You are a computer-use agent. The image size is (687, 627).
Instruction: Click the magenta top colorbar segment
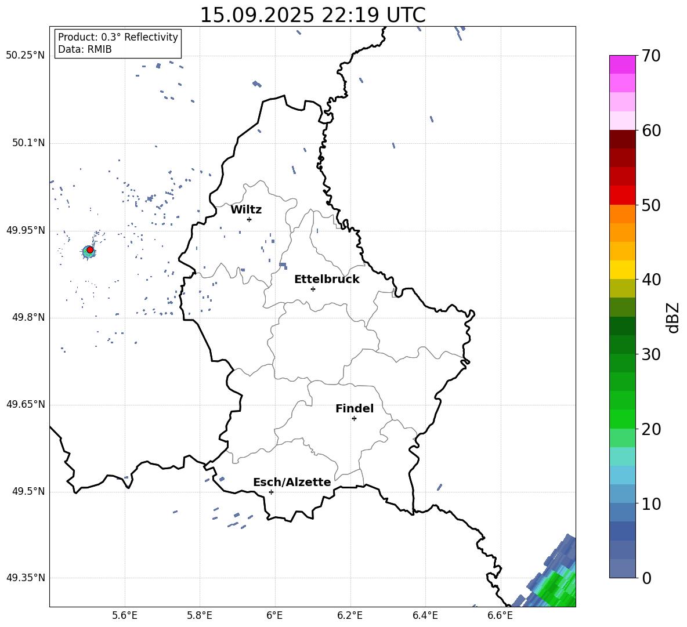[622, 65]
